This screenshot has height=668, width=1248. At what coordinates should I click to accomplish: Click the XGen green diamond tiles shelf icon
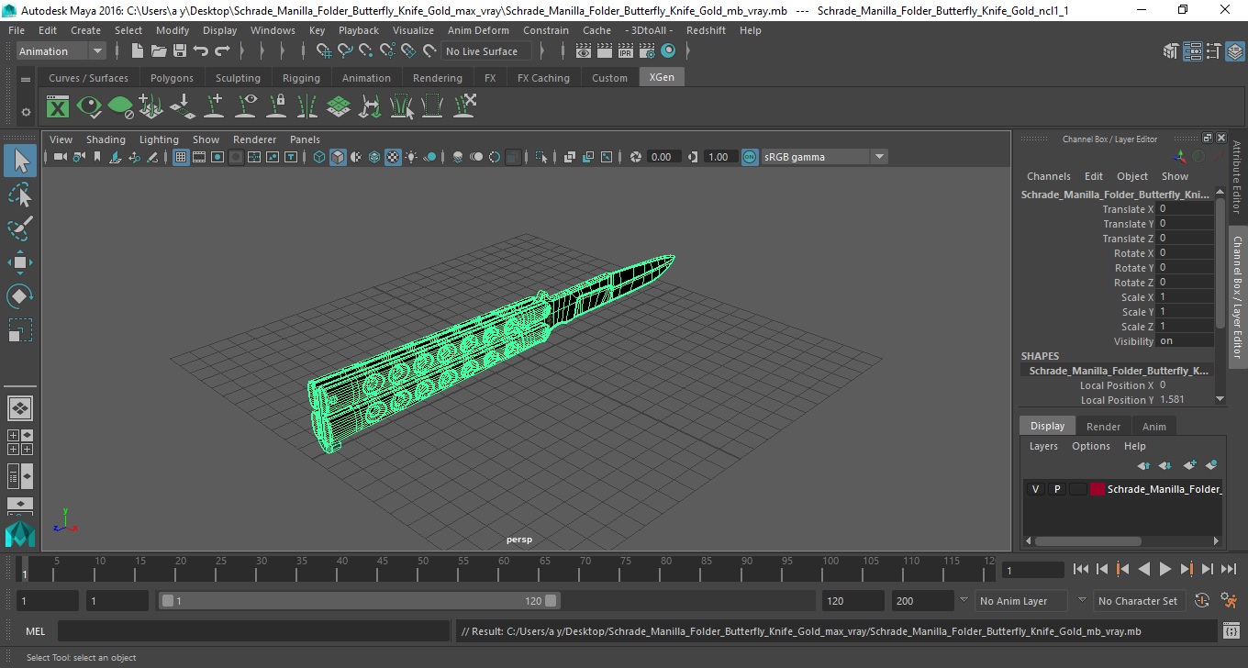tap(339, 107)
